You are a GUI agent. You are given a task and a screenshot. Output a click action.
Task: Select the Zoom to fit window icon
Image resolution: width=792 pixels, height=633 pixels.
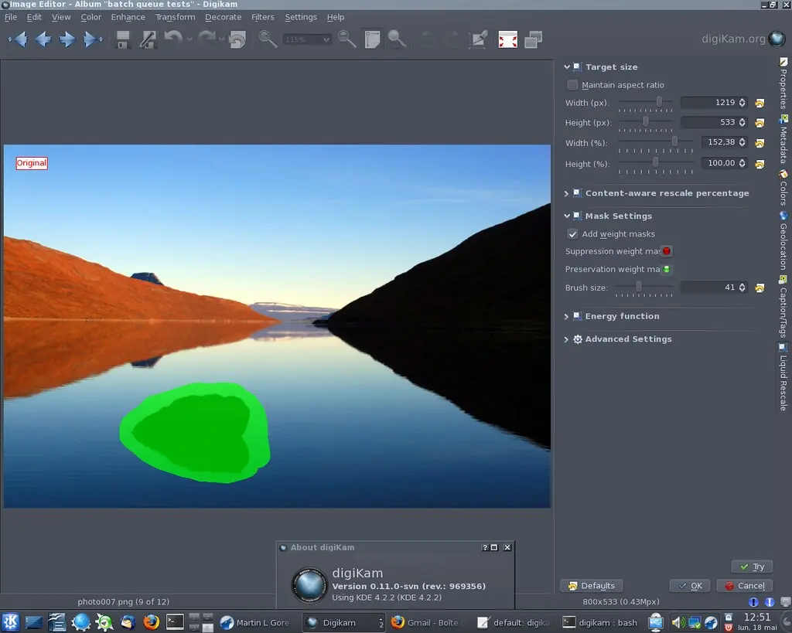coord(372,39)
